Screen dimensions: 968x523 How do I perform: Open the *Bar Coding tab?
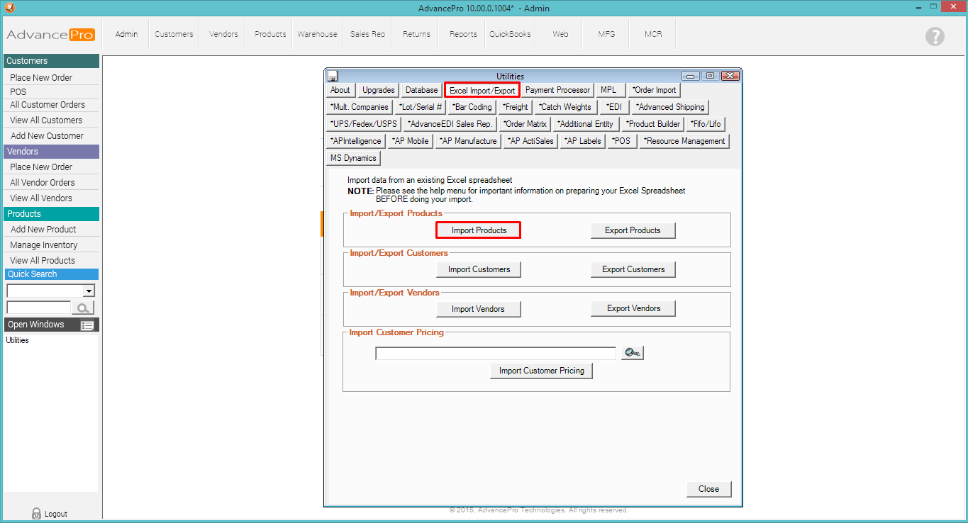point(472,107)
